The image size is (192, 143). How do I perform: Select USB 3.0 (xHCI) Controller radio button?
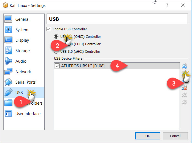(x=56, y=51)
